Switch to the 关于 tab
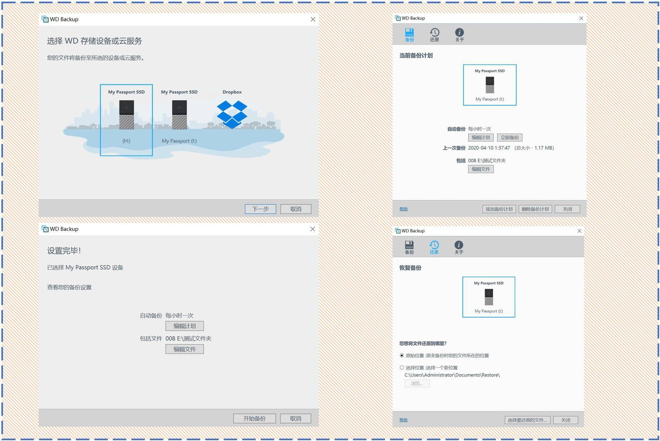Image resolution: width=660 pixels, height=441 pixels. 459,246
